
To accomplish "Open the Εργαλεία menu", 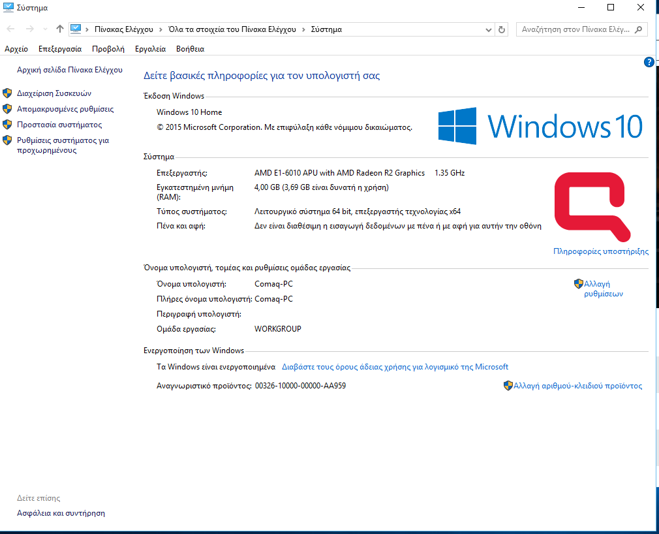I will point(151,49).
